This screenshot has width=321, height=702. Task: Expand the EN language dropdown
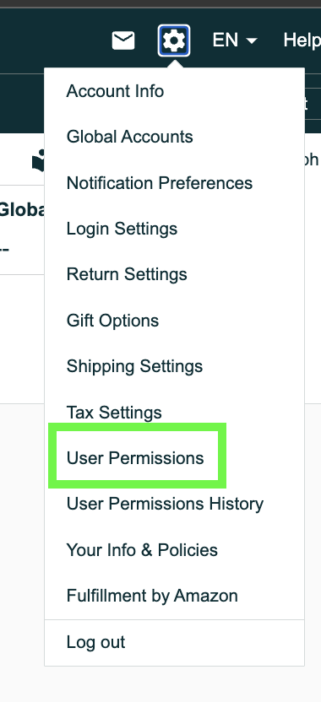(x=235, y=40)
